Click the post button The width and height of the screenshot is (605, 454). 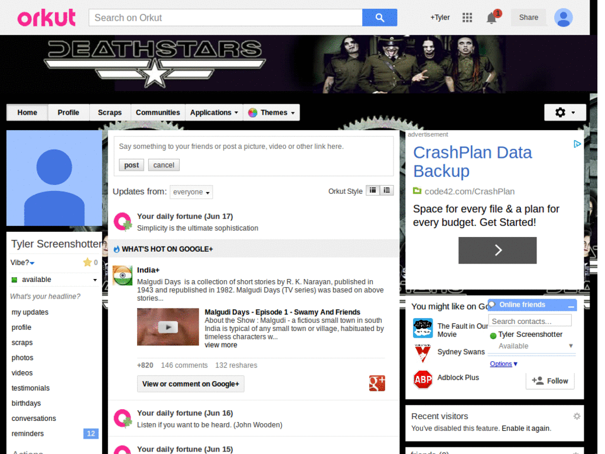pos(132,166)
